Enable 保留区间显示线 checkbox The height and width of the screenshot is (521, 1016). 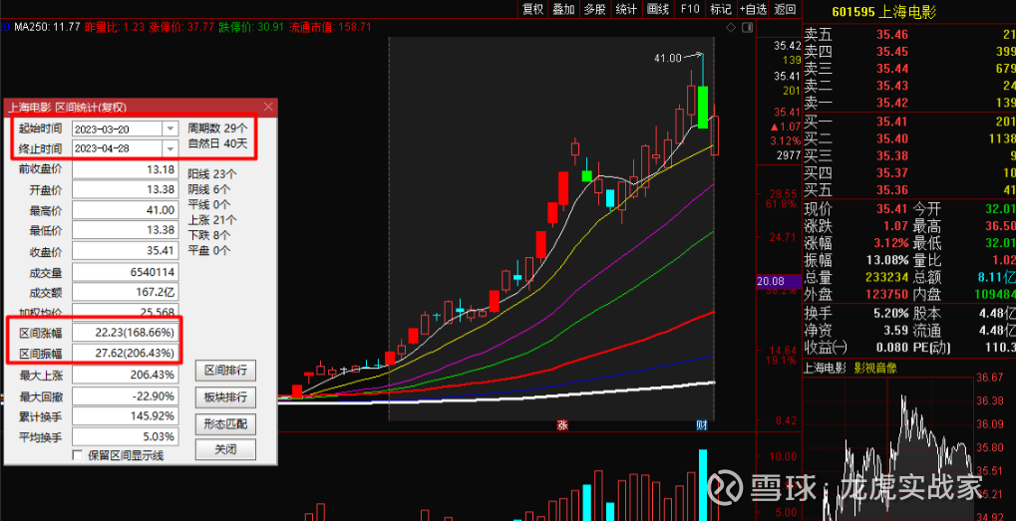pyautogui.click(x=77, y=455)
